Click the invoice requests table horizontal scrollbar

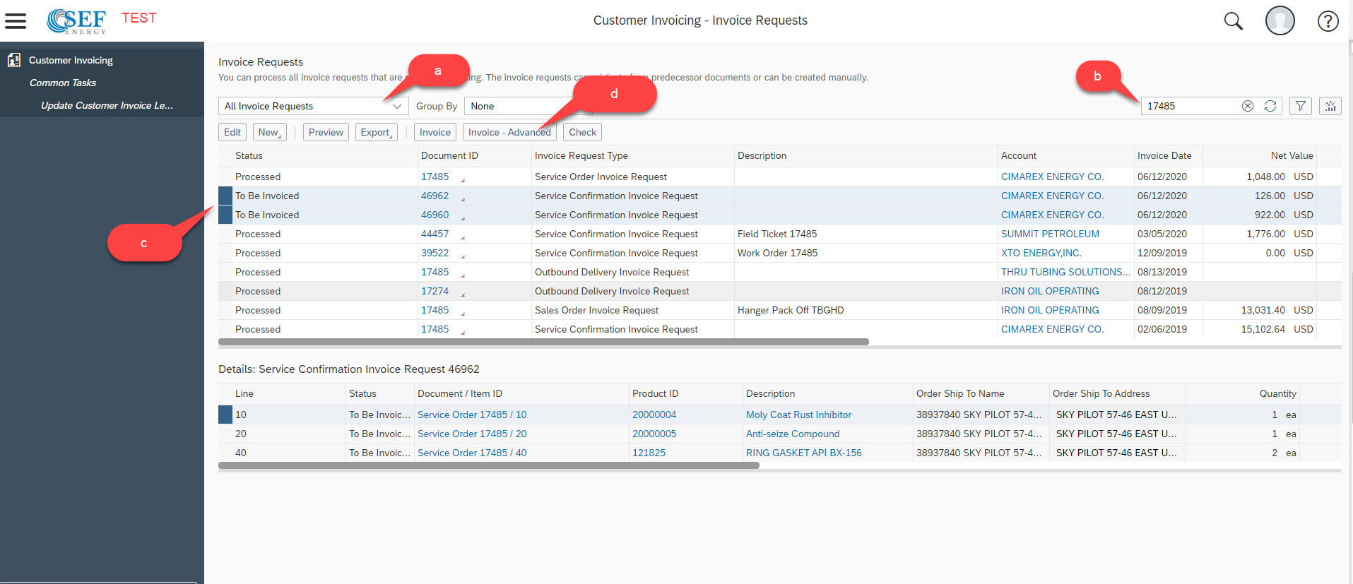543,342
